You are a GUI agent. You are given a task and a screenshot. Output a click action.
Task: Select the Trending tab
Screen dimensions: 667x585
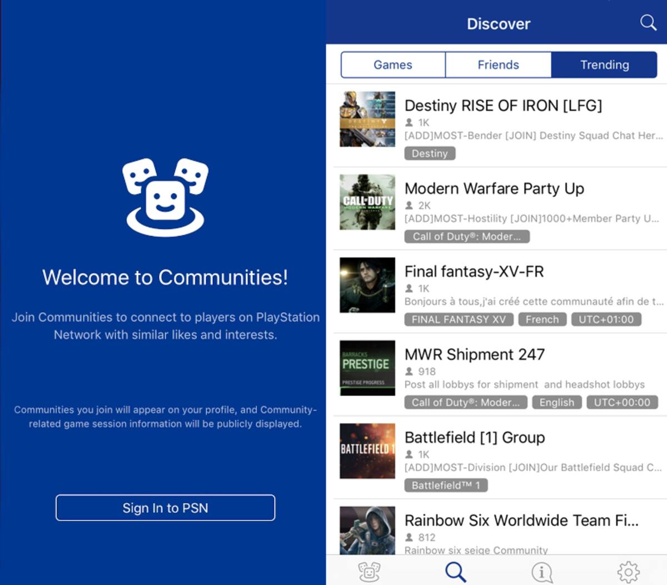[x=604, y=65]
